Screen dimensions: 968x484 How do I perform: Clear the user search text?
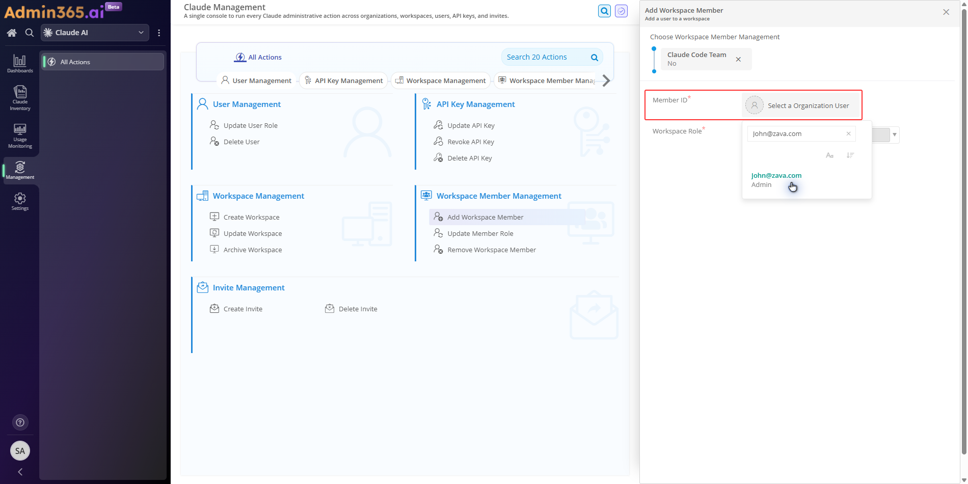[x=848, y=133]
